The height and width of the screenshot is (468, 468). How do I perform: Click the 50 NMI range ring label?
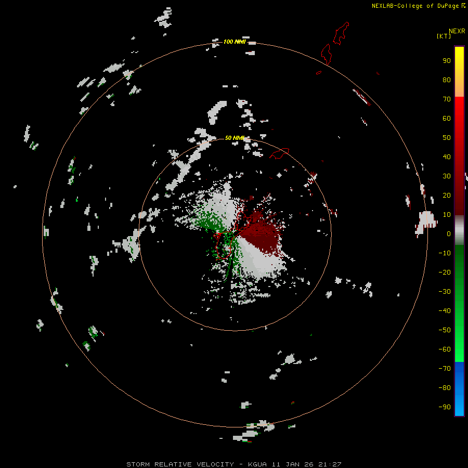[x=235, y=138]
